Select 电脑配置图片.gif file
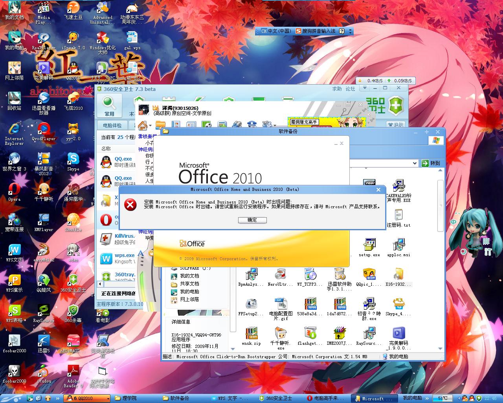The width and height of the screenshot is (503, 403). point(280,309)
